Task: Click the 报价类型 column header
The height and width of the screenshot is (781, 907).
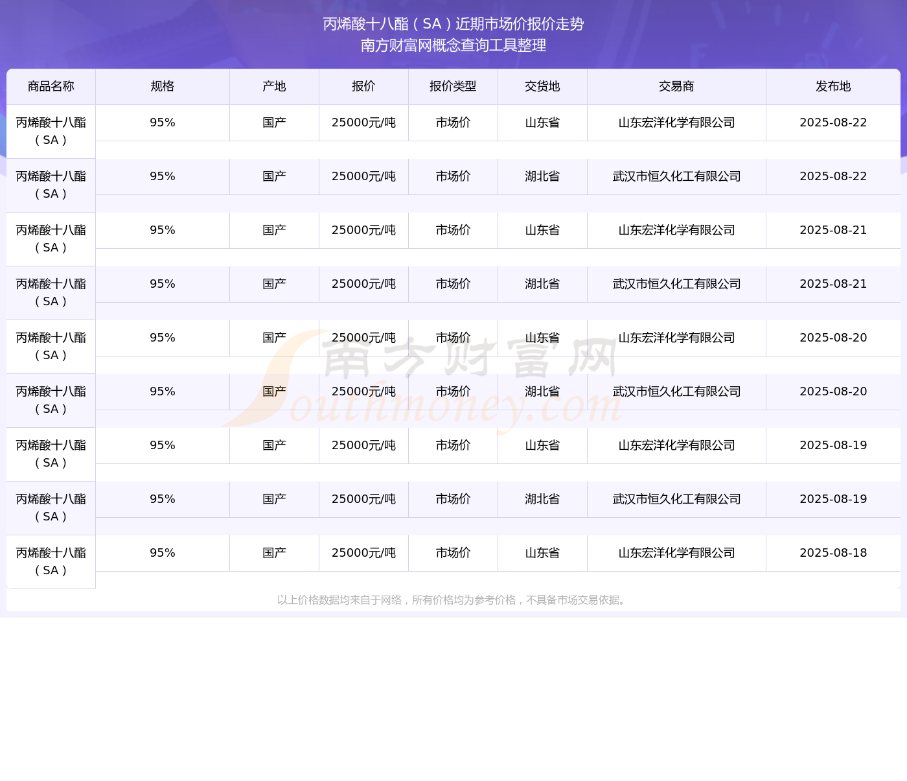Action: tap(454, 86)
